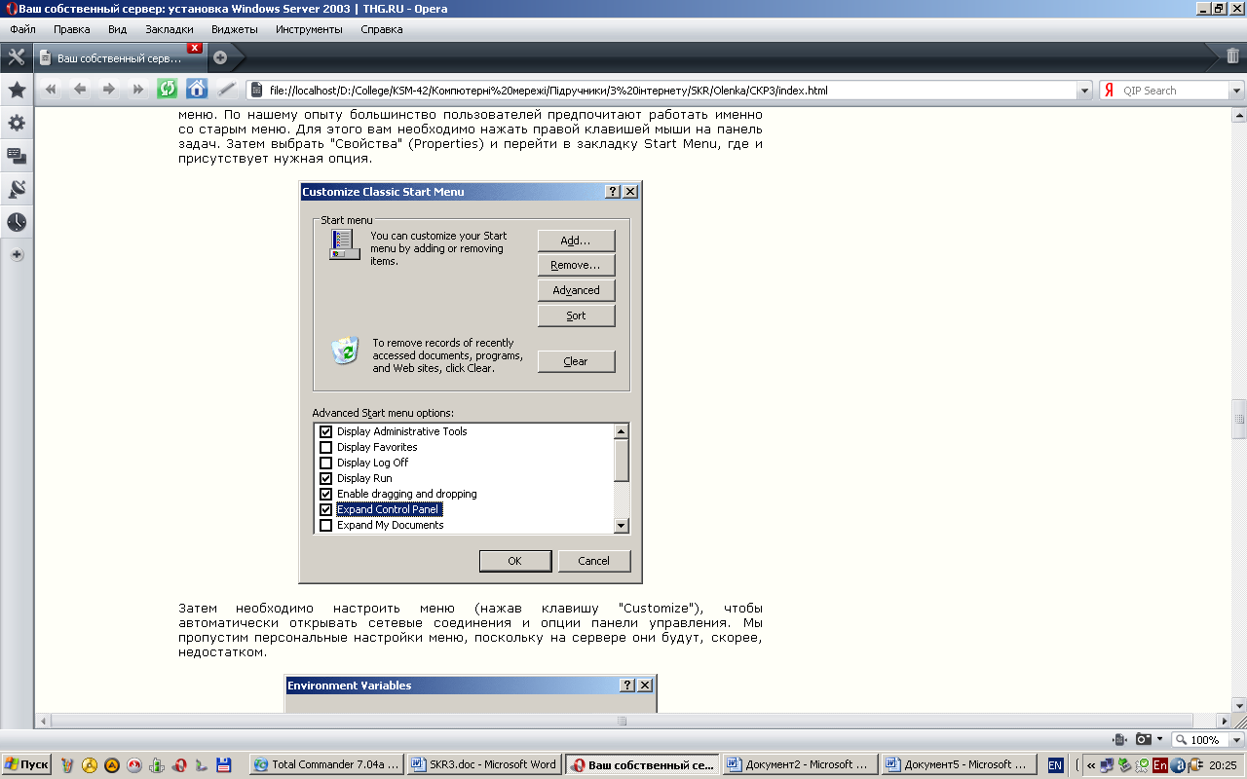The height and width of the screenshot is (779, 1247).
Task: Expand the QIP Search engine dropdown
Action: (x=1236, y=91)
